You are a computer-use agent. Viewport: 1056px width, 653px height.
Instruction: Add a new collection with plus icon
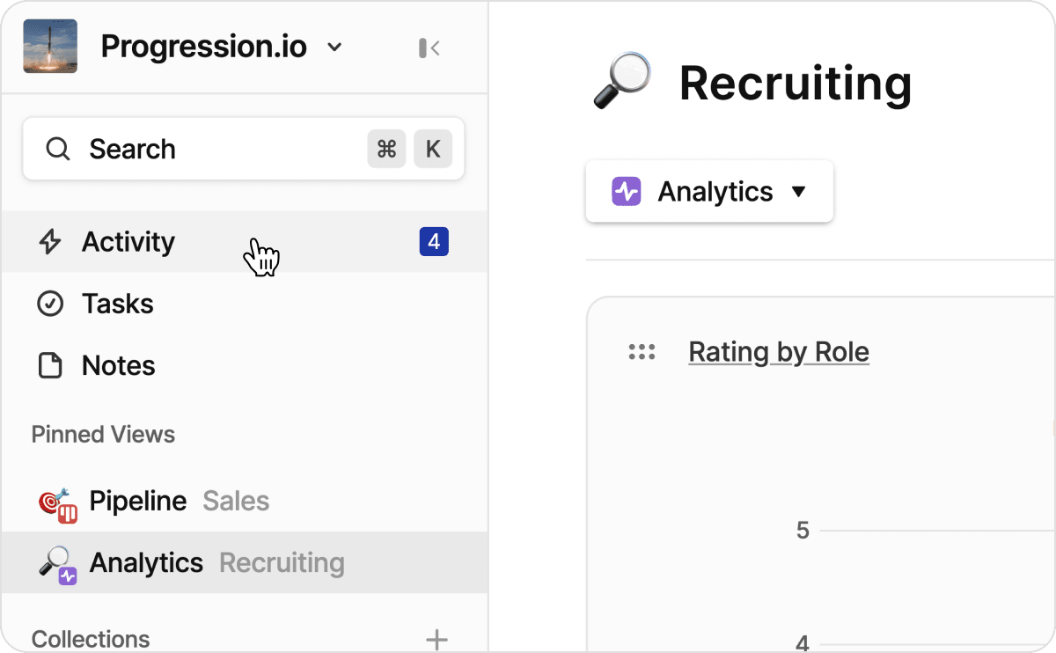(x=436, y=640)
